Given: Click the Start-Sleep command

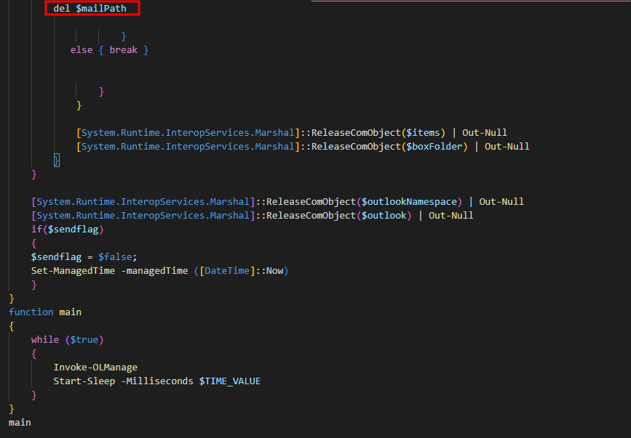Looking at the screenshot, I should 84,381.
